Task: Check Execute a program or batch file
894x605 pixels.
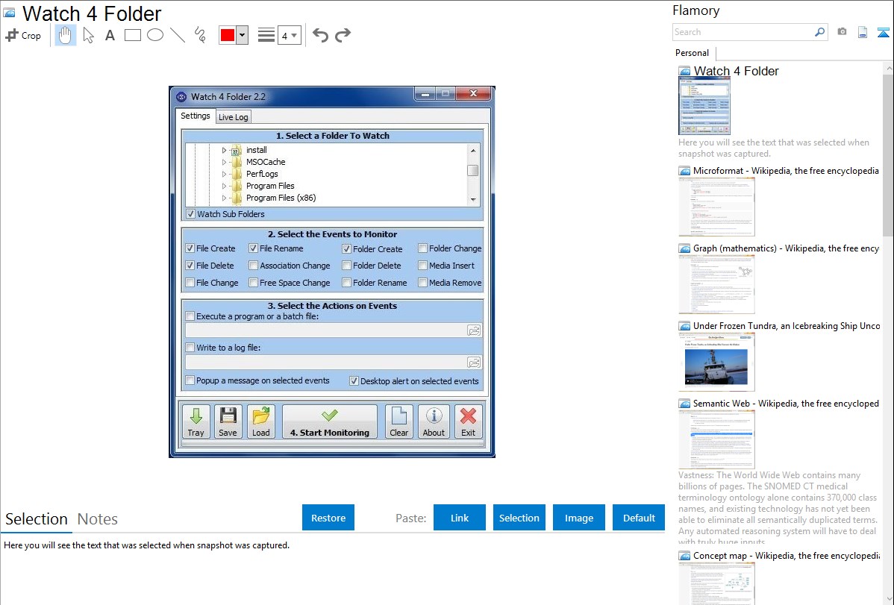Action: 190,316
